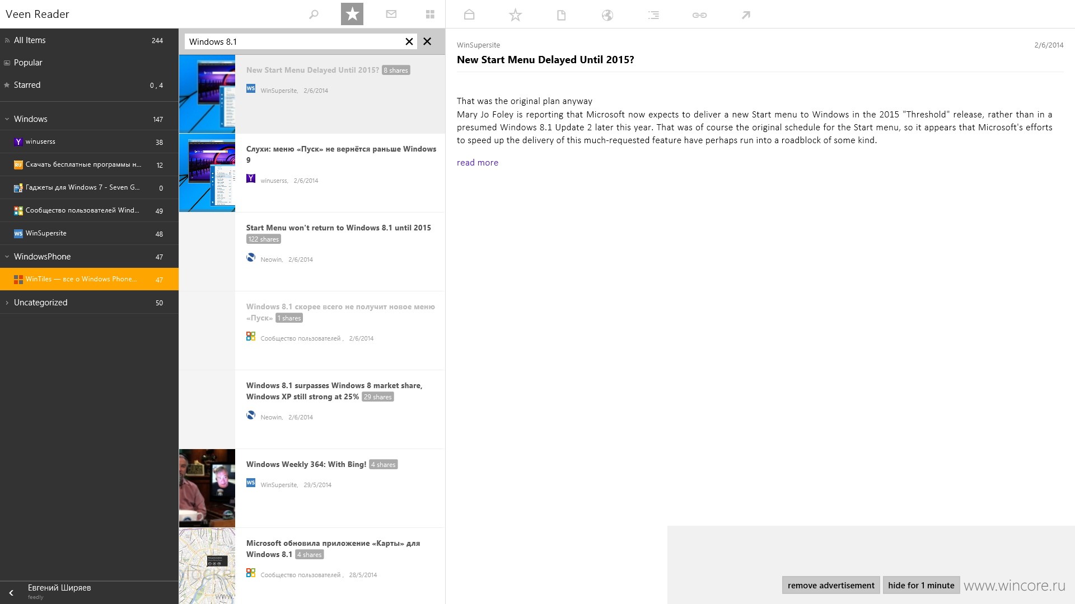Clear the search field text X
The height and width of the screenshot is (604, 1075).
pos(409,41)
